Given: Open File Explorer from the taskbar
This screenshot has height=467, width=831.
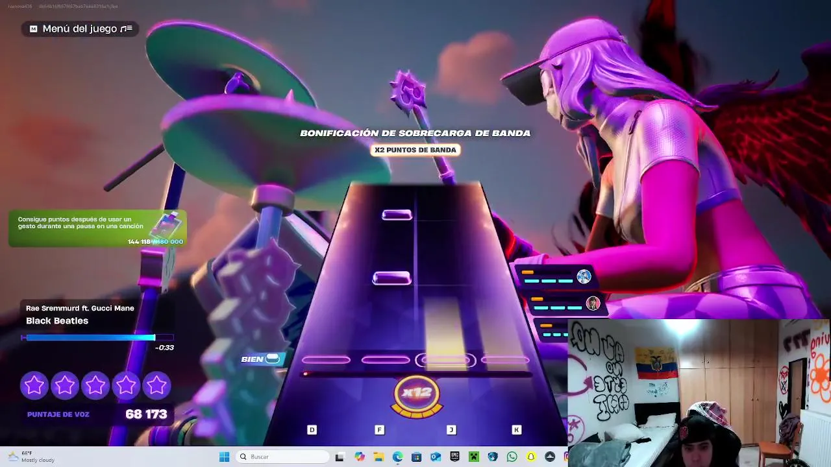Looking at the screenshot, I should [x=378, y=457].
